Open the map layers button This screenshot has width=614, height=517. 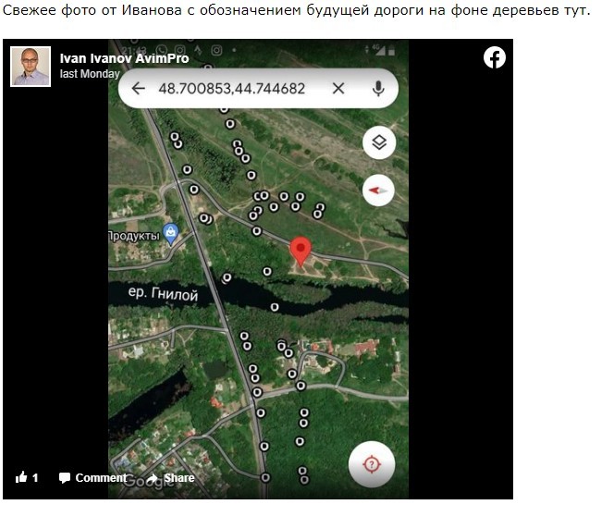pyautogui.click(x=378, y=142)
